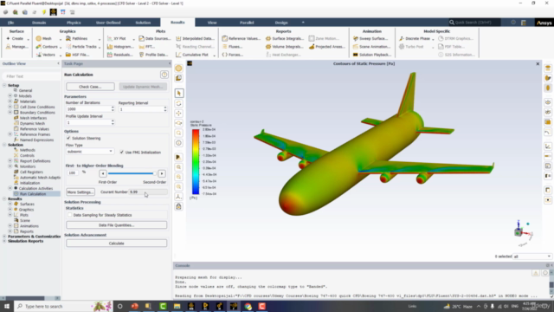Expand the Models tree node
Viewport: 554px width, 312px height.
point(10,96)
